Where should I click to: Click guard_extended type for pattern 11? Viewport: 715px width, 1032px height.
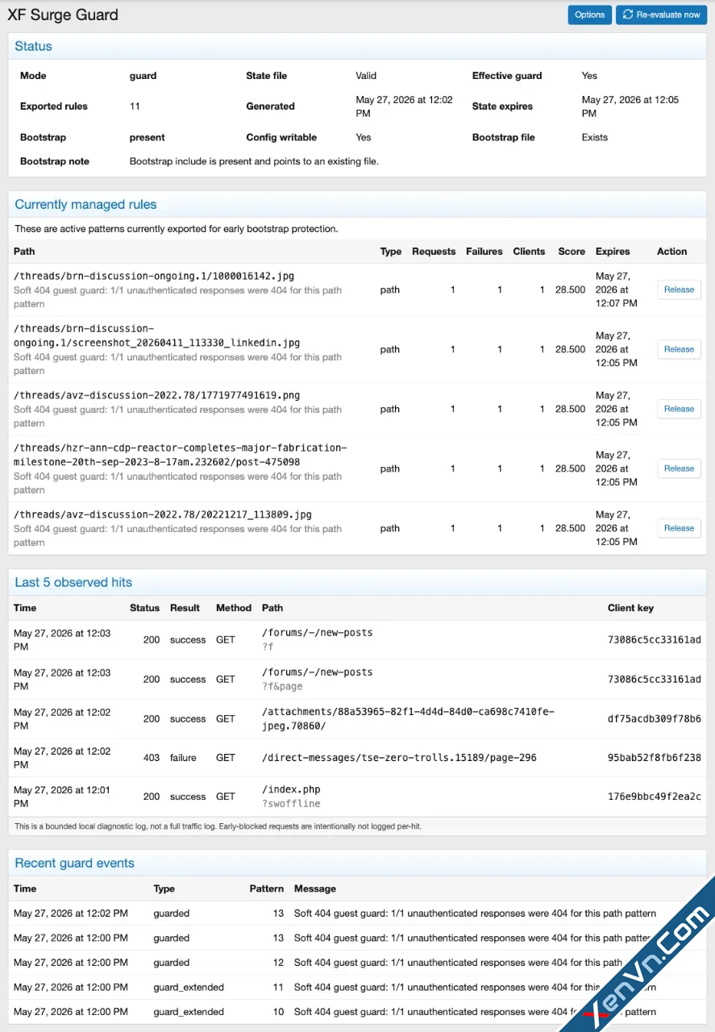pos(189,987)
